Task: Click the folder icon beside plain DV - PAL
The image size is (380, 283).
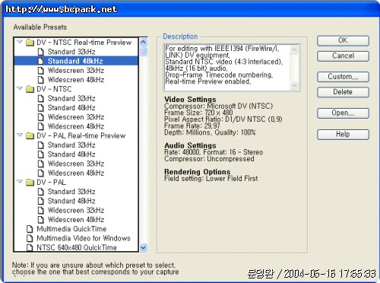Action: (30, 183)
